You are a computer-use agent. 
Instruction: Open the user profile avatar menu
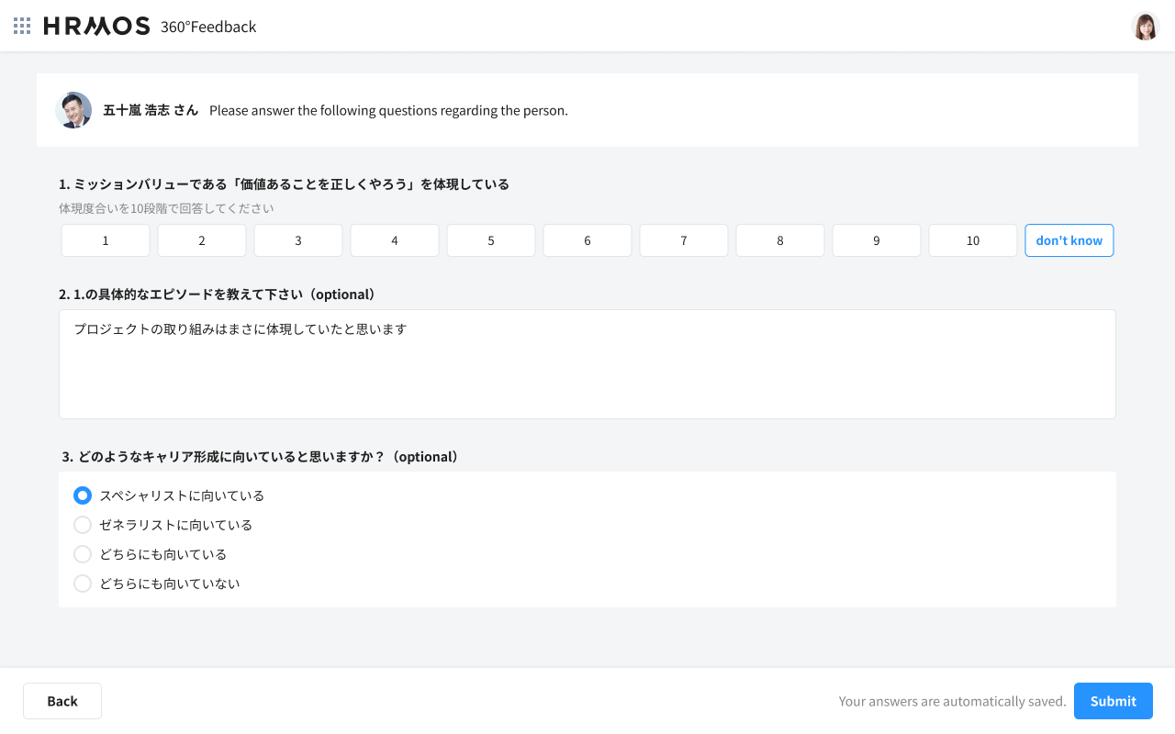(1145, 26)
